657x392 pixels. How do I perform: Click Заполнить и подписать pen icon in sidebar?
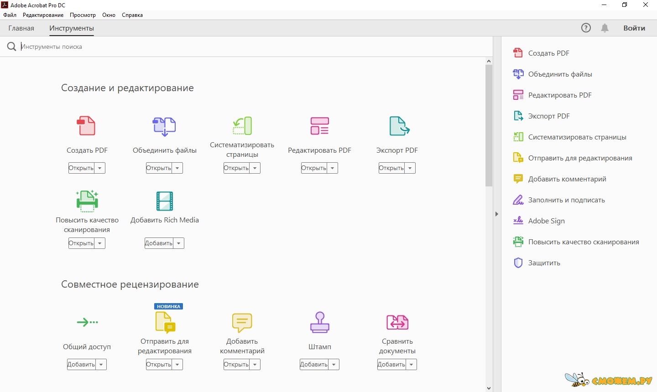518,200
